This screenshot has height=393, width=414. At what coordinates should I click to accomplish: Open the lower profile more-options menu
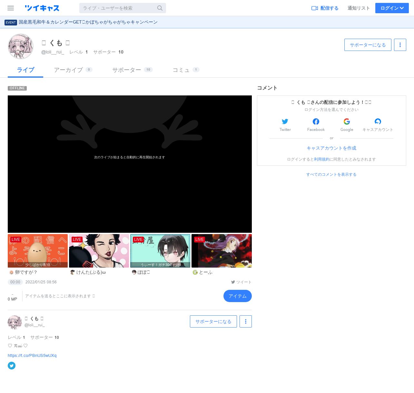[246, 321]
